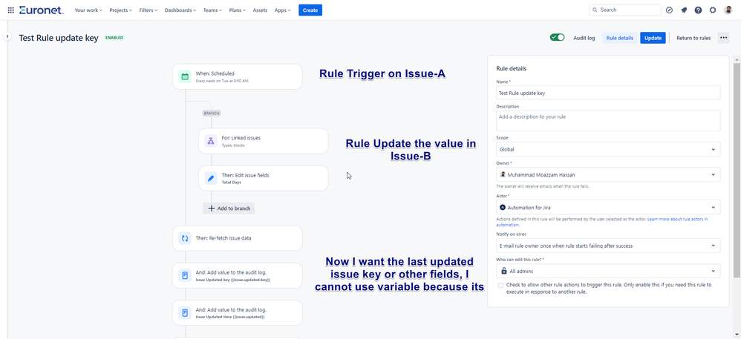Click the Search input field
This screenshot has height=339, width=741.
624,10
